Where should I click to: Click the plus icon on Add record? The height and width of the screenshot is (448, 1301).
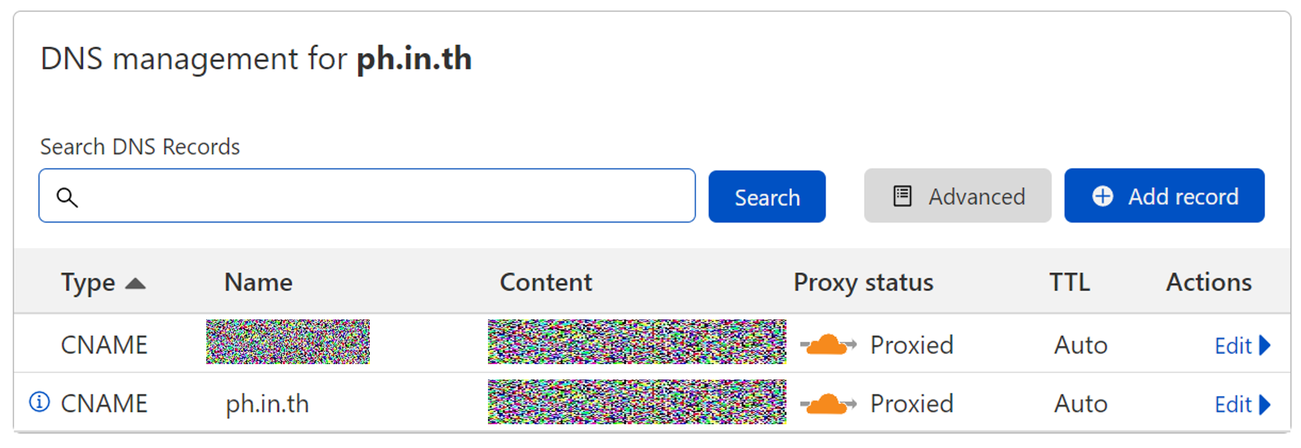[x=1102, y=196]
